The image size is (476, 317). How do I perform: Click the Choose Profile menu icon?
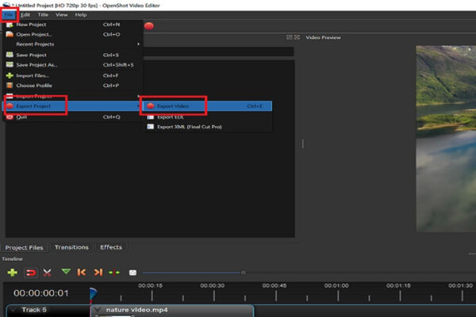pos(10,86)
